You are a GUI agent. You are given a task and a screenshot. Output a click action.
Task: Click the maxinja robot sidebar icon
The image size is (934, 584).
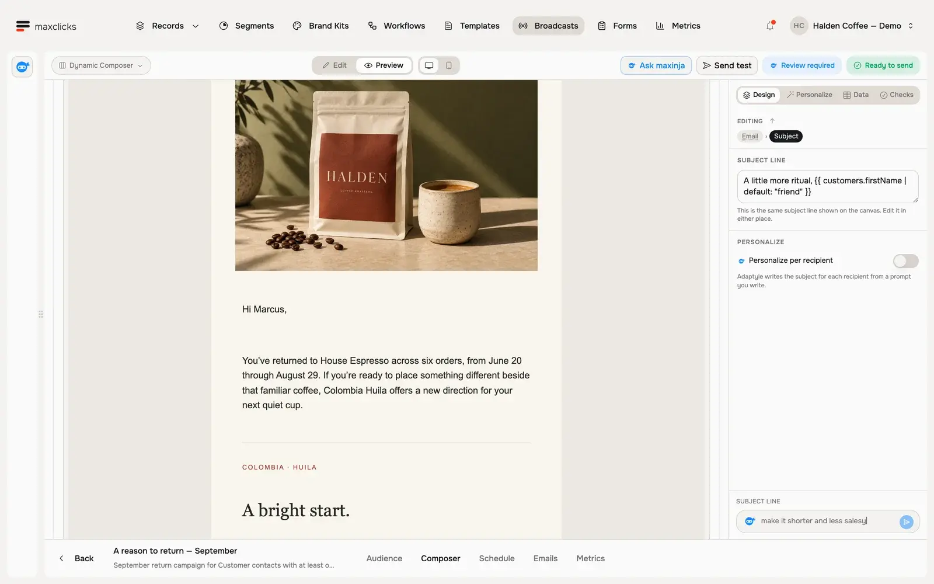point(22,67)
